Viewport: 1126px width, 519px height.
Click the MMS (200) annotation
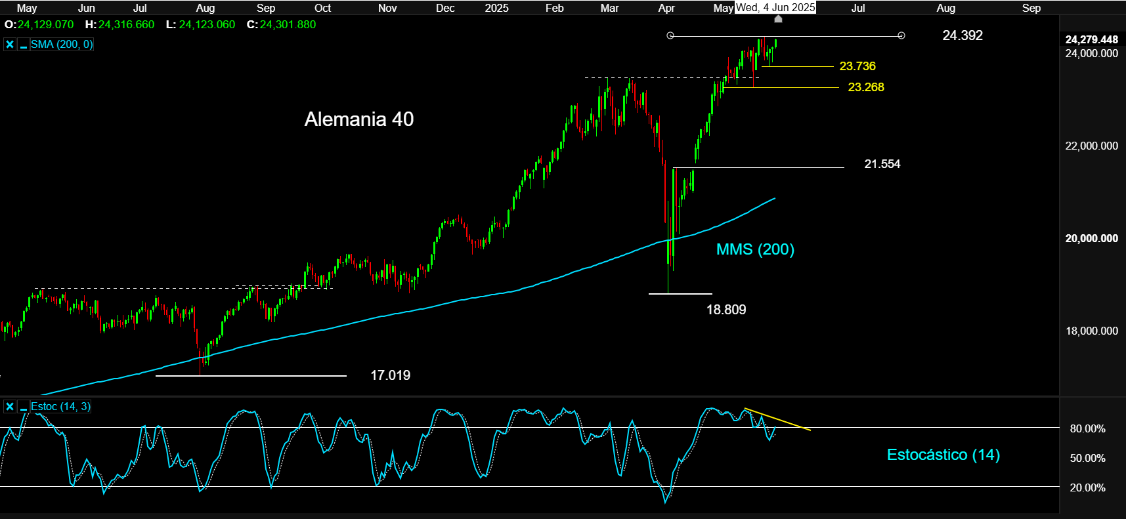(x=755, y=249)
